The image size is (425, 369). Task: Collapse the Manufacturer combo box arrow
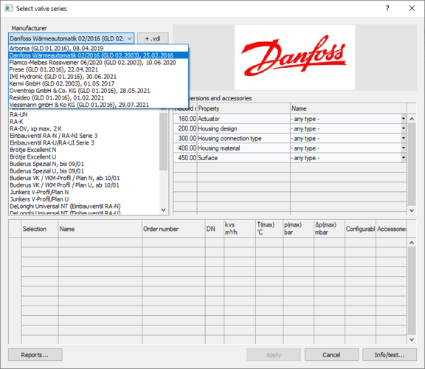point(130,38)
